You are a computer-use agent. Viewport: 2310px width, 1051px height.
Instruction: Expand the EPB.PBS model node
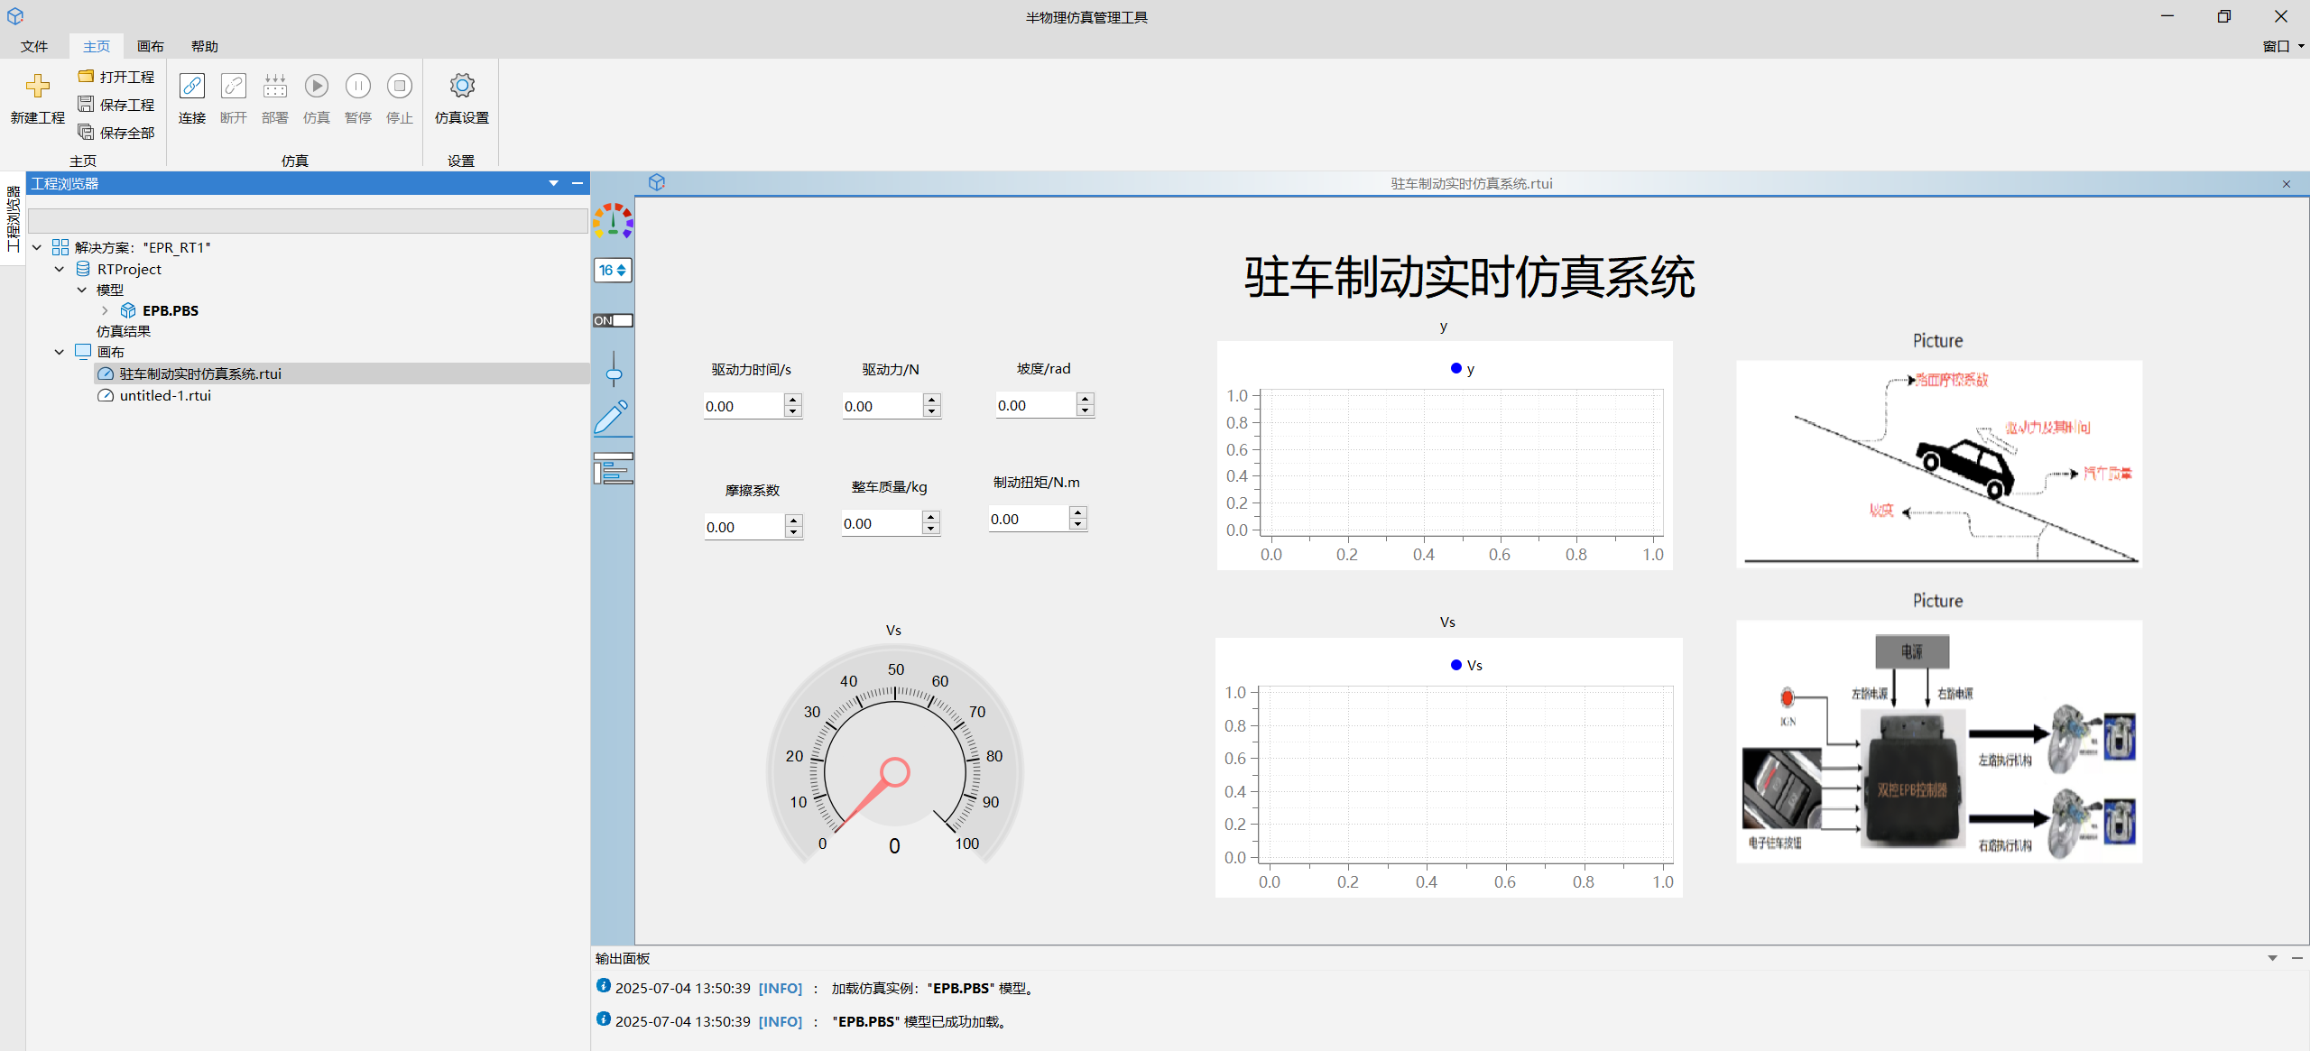pos(105,310)
